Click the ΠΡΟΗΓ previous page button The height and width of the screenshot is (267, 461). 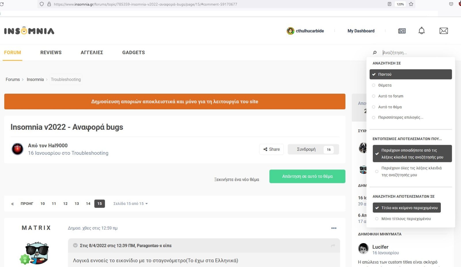coord(27,204)
